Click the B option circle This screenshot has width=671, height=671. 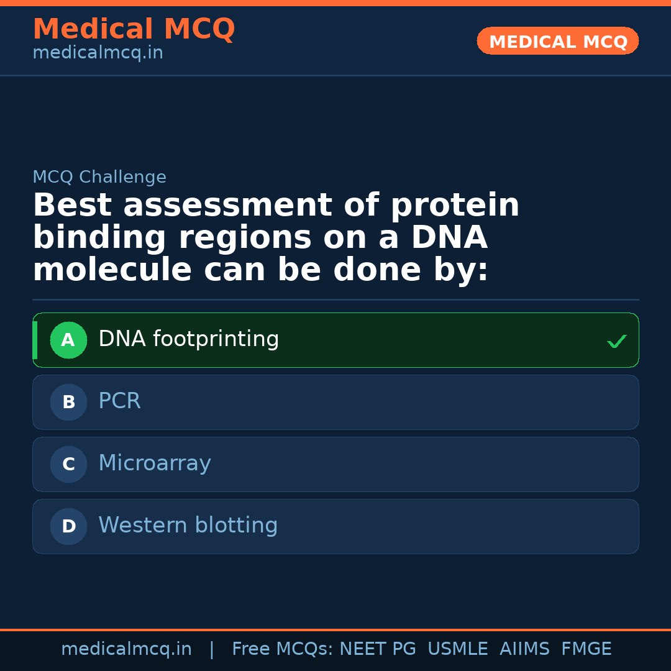point(68,402)
